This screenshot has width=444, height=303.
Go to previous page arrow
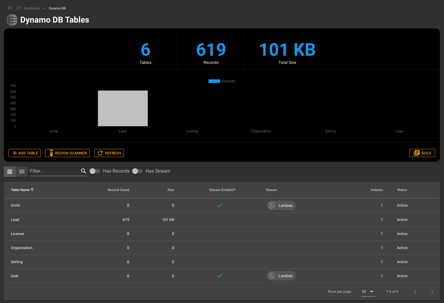[415, 291]
